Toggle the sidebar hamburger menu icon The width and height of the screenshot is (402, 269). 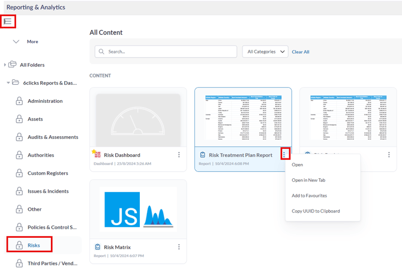(8, 21)
